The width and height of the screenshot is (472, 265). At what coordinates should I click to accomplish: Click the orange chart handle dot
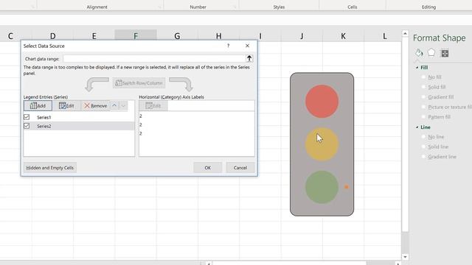[x=347, y=187]
